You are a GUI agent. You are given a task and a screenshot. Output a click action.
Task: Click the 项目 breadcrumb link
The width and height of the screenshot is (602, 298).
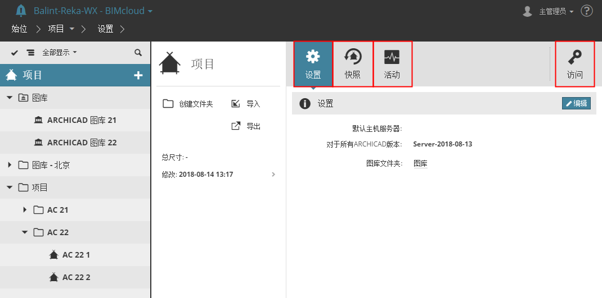coord(56,29)
